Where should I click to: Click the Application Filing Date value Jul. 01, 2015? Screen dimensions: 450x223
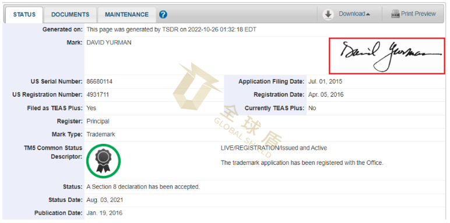(x=325, y=82)
